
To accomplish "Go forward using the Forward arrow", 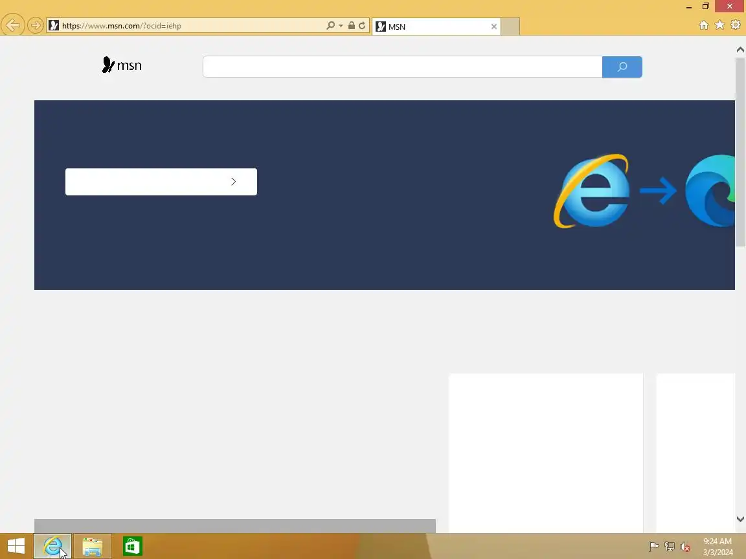I will pos(35,25).
